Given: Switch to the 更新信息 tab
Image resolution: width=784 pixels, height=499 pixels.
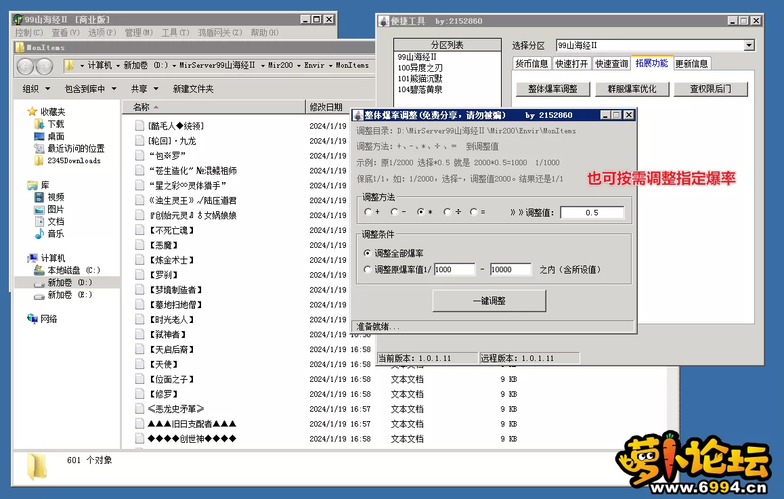Looking at the screenshot, I should click(x=691, y=64).
